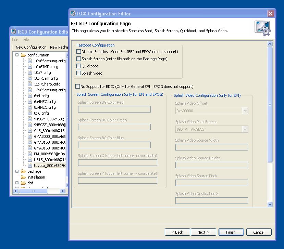The height and width of the screenshot is (249, 284).
Task: Click the package folder icon
Action: [23, 171]
